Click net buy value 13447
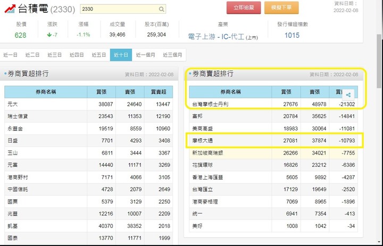Screen dimensions: 383x246 163,104
